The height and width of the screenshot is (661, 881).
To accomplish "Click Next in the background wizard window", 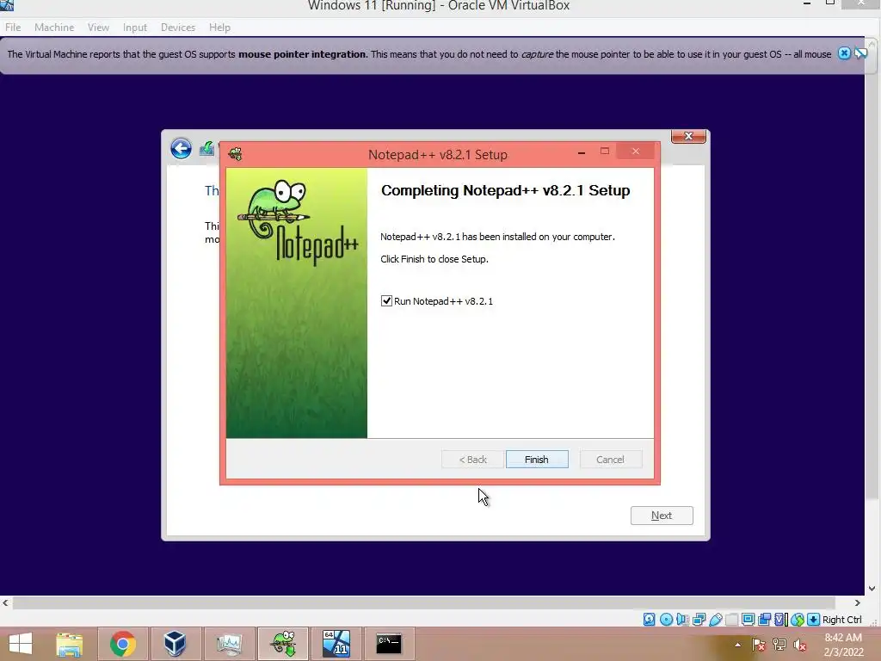I will (x=662, y=516).
